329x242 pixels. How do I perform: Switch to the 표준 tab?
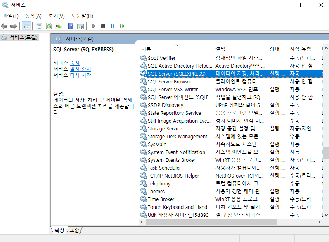click(x=74, y=230)
